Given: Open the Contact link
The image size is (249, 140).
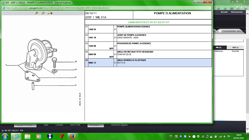Looking at the screenshot, I should click(59, 125).
